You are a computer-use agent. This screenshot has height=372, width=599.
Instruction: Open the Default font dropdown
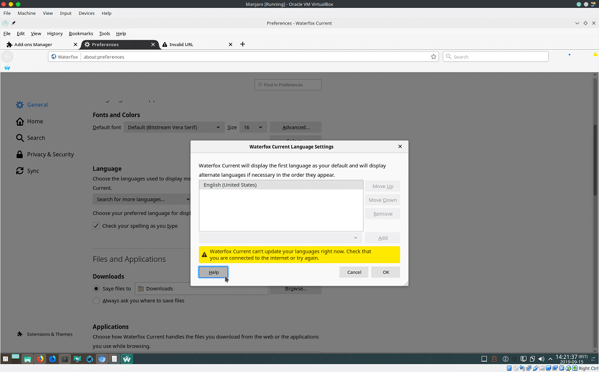click(x=174, y=128)
